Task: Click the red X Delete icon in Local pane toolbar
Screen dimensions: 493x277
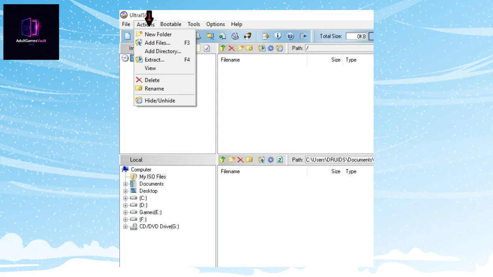Action: 240,160
